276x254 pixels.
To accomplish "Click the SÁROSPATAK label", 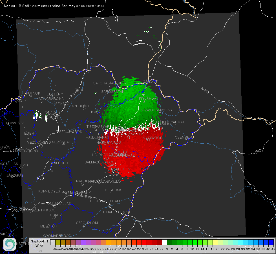I will tap(113, 91).
